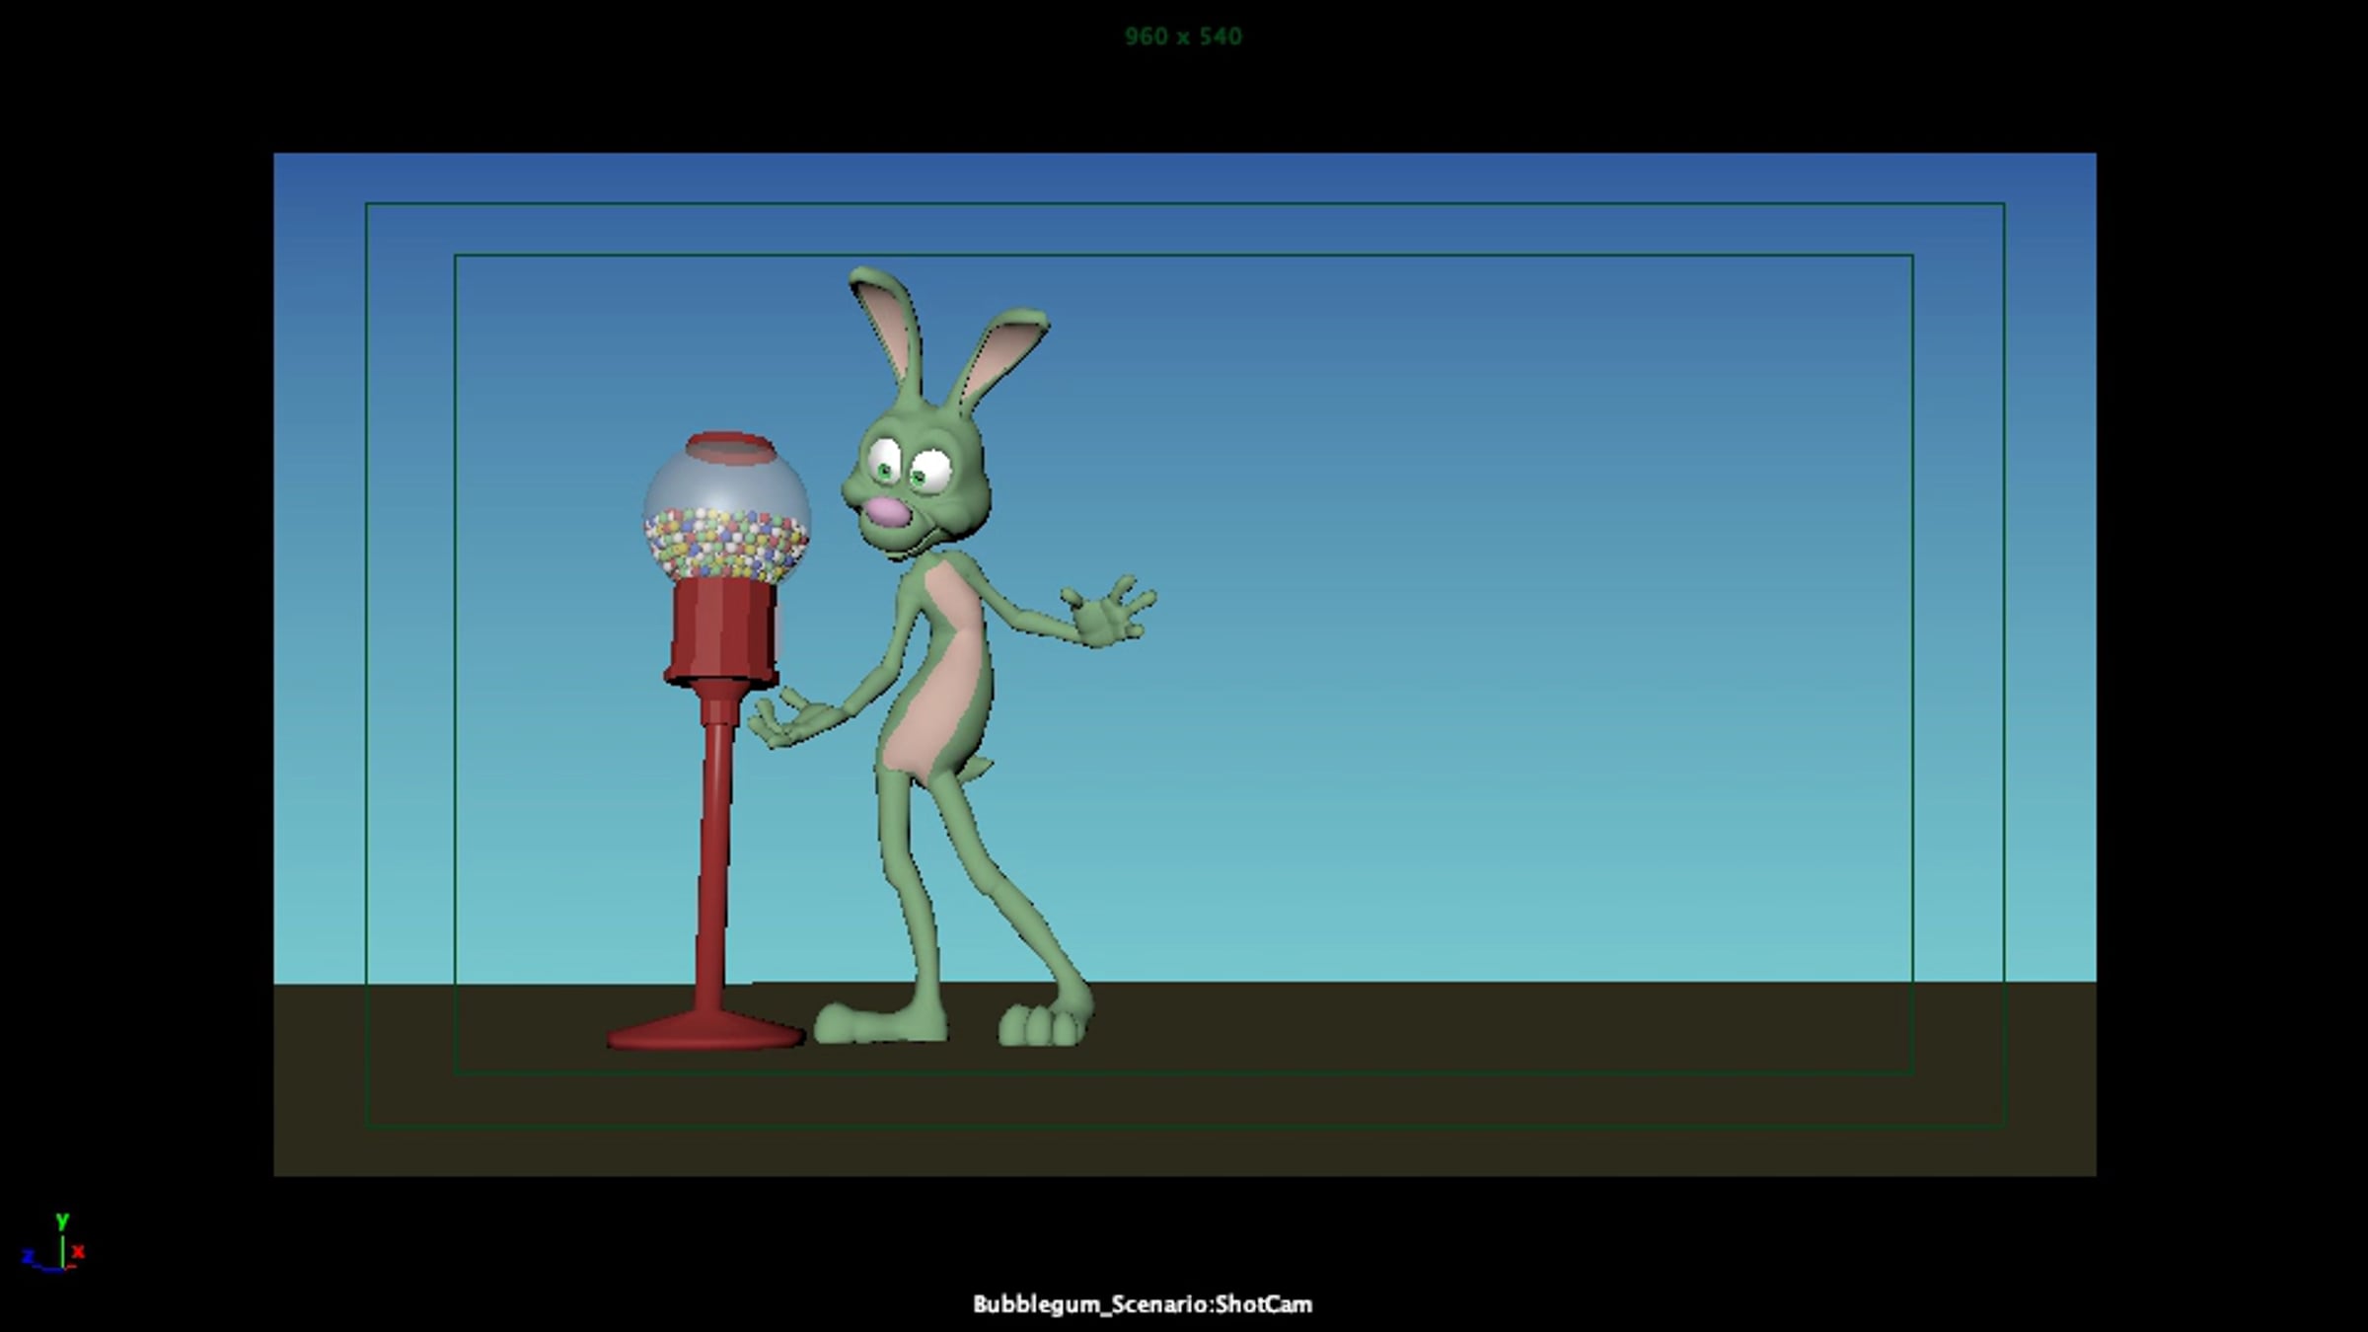Select the gumball machine glass globe

(726, 488)
